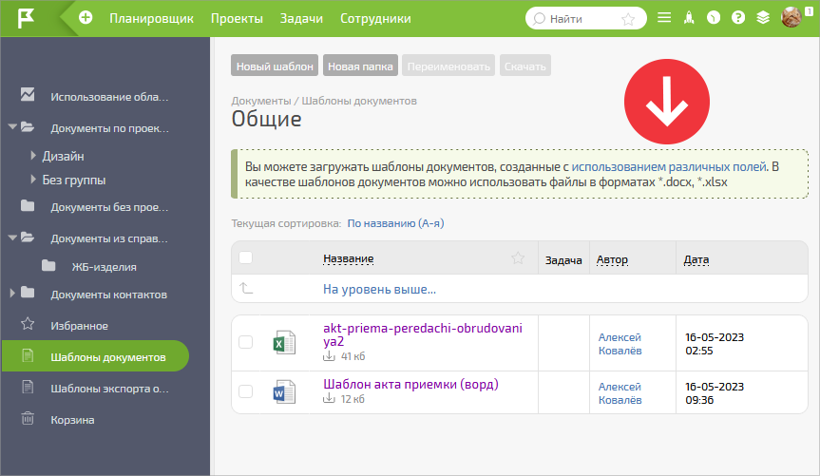Click the folder icon of ЖБ-изделия
Viewport: 820px width, 476px height.
click(x=48, y=265)
